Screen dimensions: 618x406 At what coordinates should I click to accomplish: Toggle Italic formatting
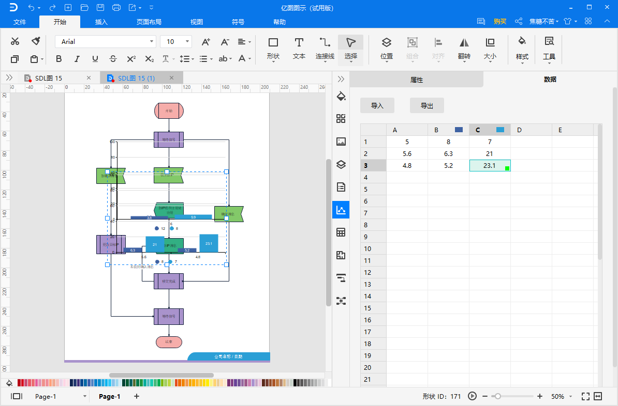(77, 59)
